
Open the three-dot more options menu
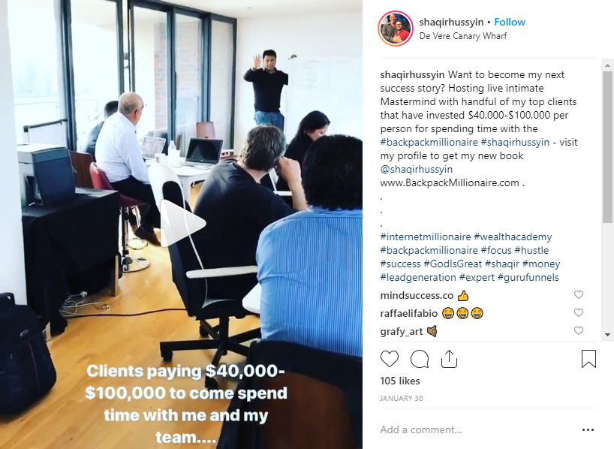[x=588, y=429]
